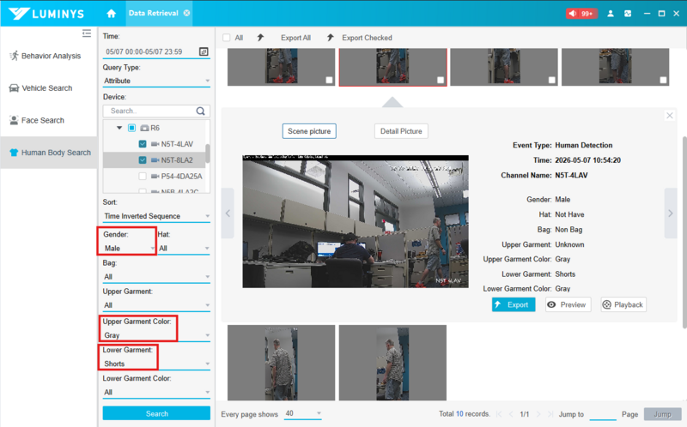Click the Playback button
Image resolution: width=687 pixels, height=427 pixels.
tap(623, 304)
